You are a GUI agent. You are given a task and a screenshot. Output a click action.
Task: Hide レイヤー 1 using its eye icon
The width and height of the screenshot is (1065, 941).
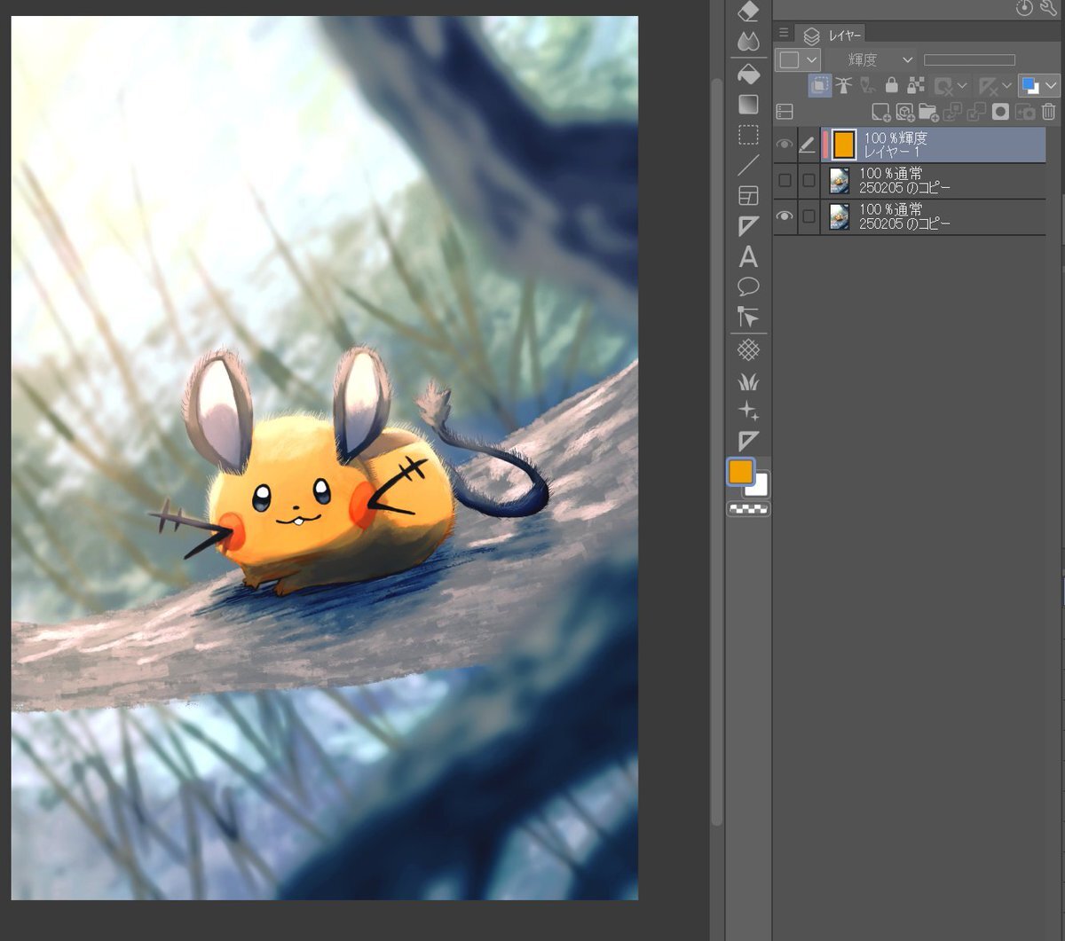[785, 145]
